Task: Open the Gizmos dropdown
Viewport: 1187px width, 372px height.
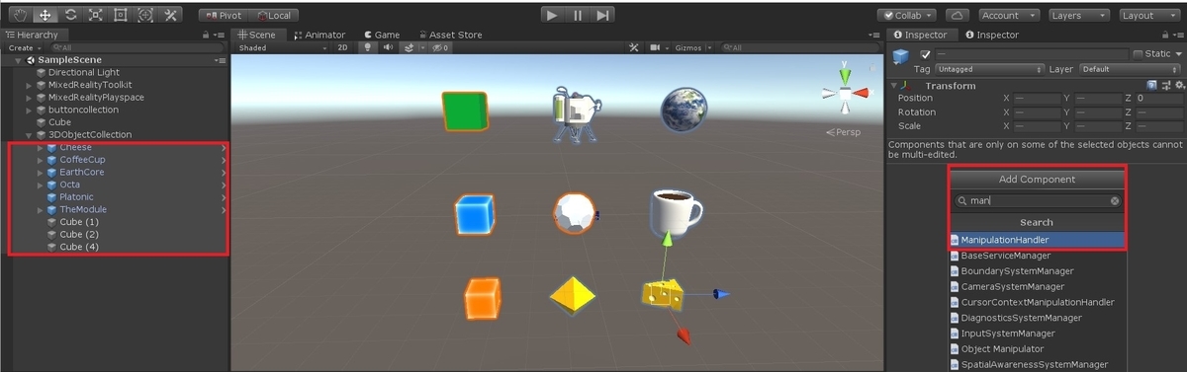Action: (692, 47)
